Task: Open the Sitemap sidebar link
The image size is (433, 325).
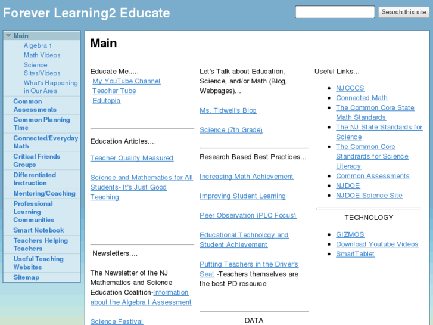Action: 26,277
